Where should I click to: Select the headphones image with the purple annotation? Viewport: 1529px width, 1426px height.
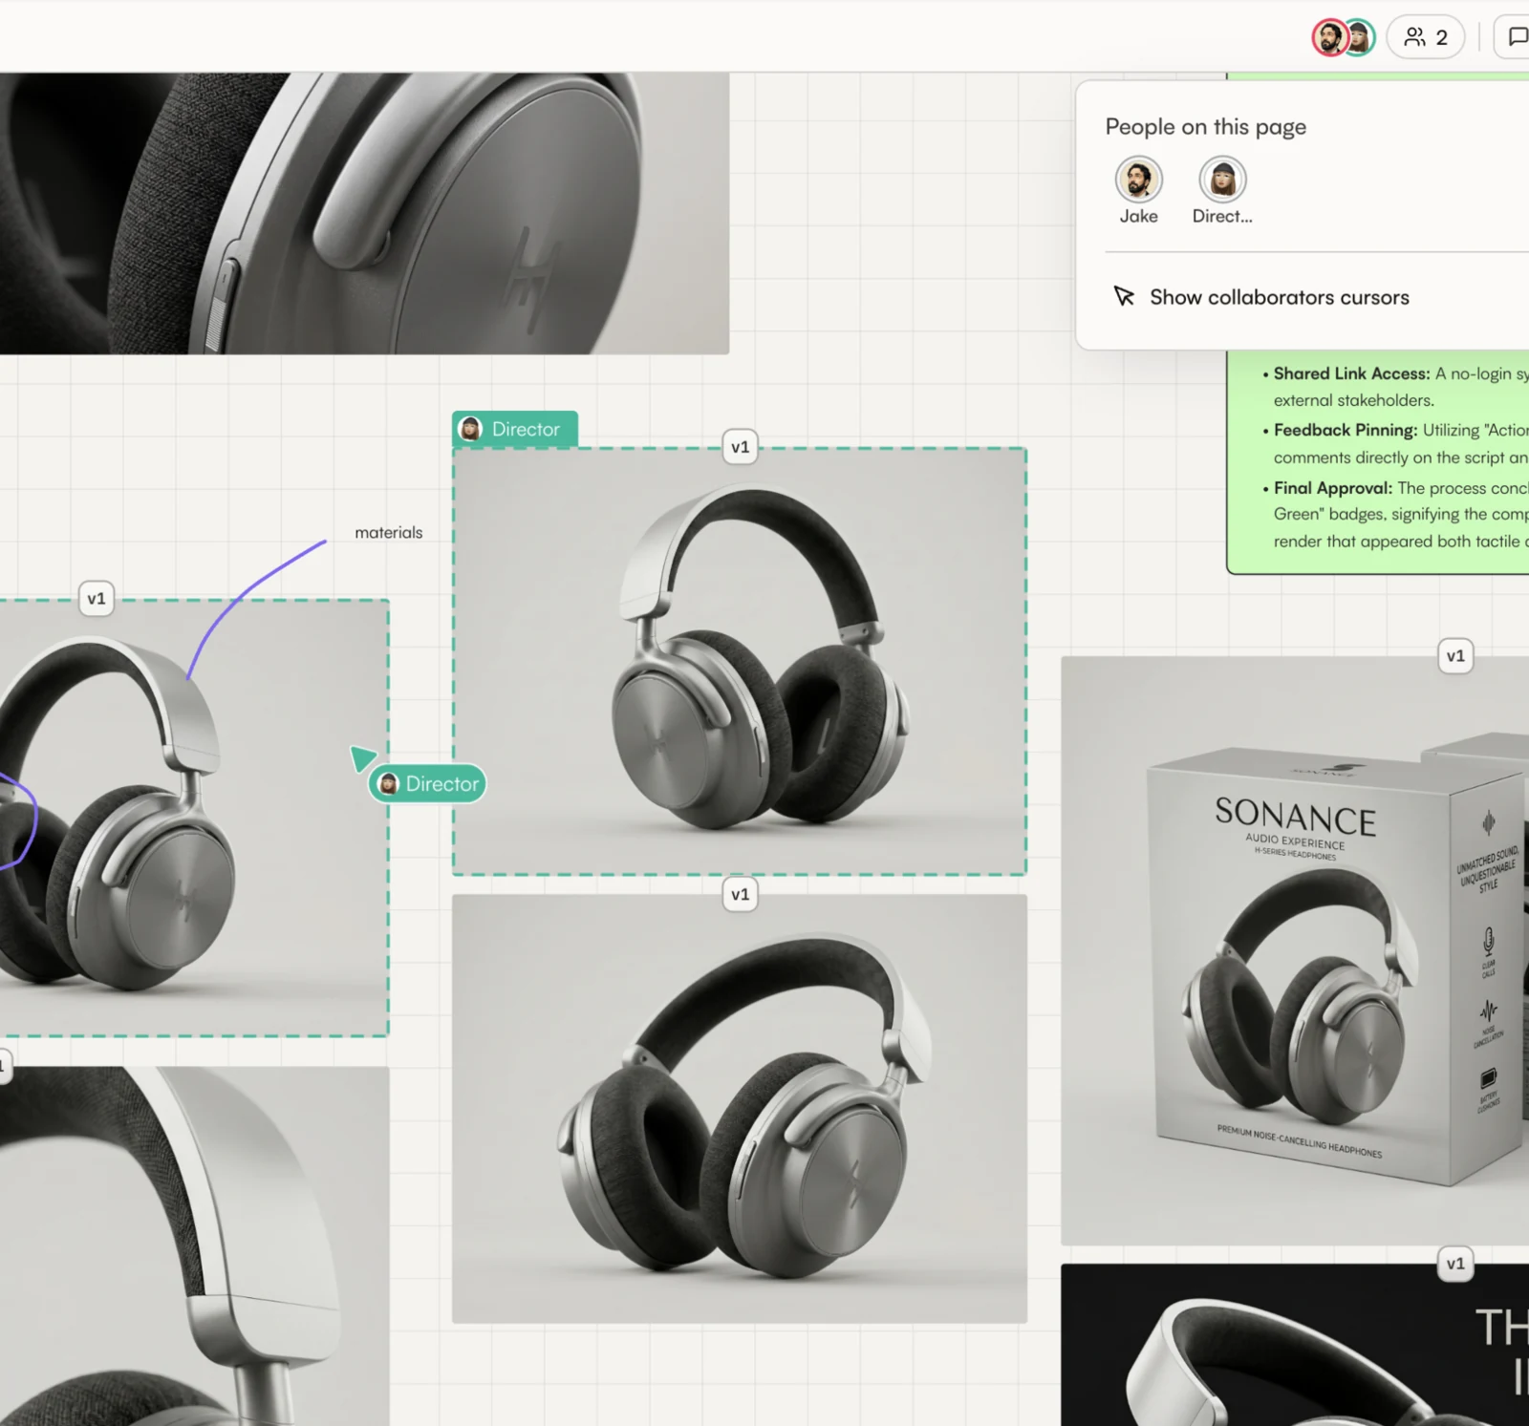click(194, 818)
